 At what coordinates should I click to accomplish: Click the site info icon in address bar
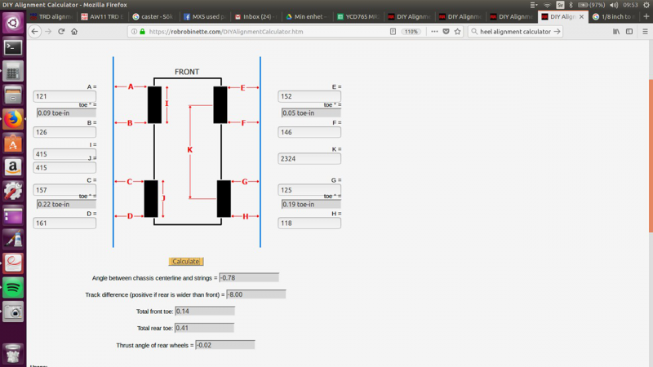click(134, 32)
